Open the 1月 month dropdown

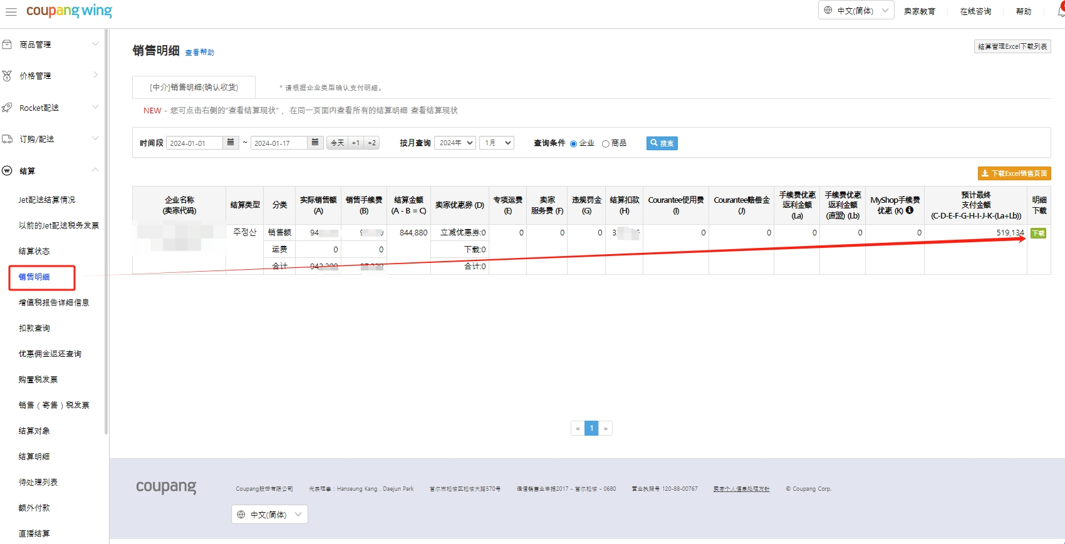pos(497,143)
